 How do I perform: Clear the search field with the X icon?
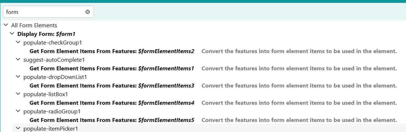(88, 12)
